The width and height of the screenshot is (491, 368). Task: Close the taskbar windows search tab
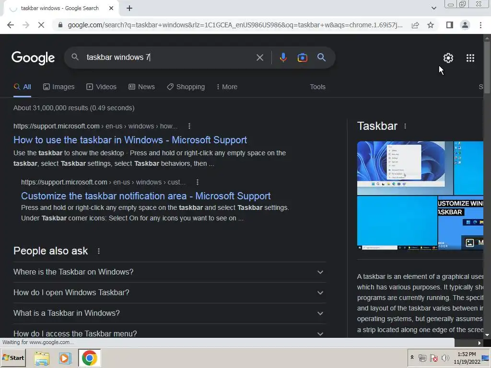pos(111,9)
